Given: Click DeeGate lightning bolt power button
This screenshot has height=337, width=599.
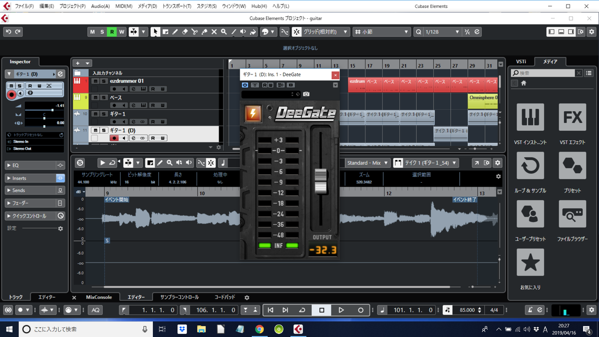Looking at the screenshot, I should click(x=253, y=114).
